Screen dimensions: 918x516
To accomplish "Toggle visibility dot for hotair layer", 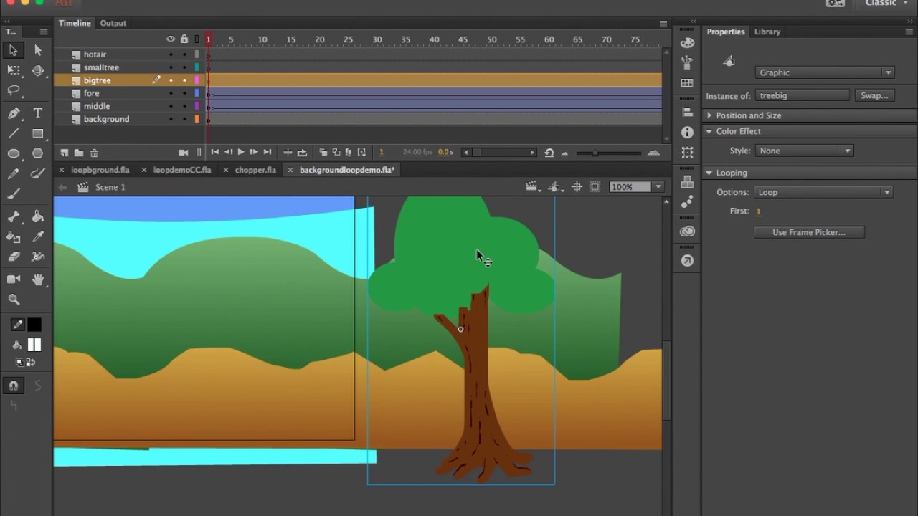I will pos(171,54).
